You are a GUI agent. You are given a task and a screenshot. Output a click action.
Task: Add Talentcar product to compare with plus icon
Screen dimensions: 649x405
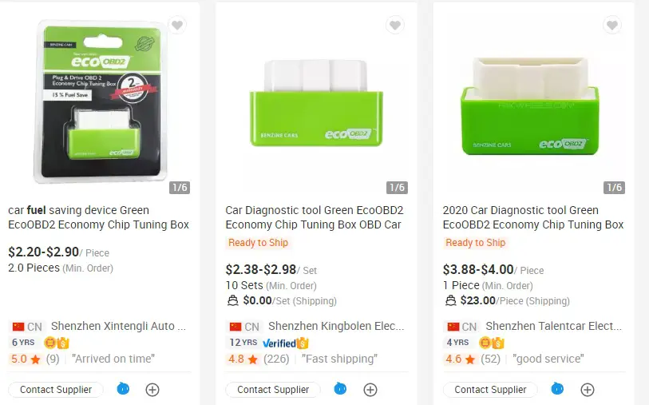click(x=588, y=390)
